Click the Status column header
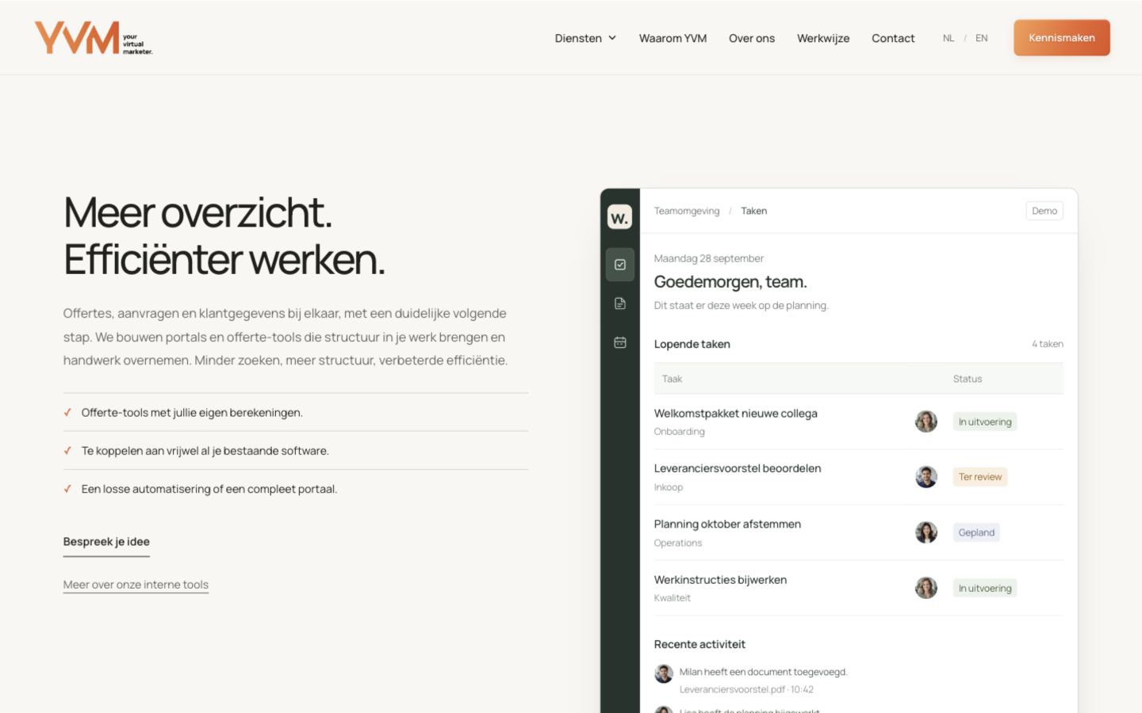Viewport: 1142px width, 713px height. point(968,379)
